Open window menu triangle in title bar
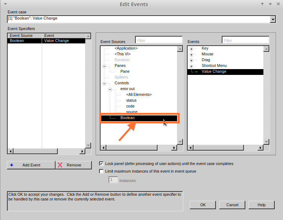This screenshot has width=283, height=220. 5,4
